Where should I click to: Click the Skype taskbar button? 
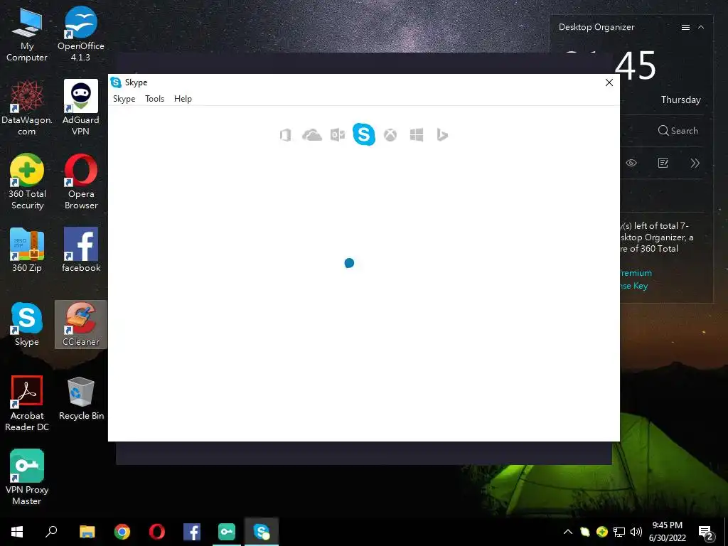coord(262,532)
